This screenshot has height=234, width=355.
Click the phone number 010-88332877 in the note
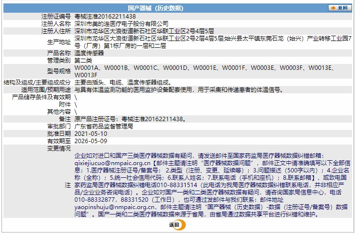pos(96,200)
